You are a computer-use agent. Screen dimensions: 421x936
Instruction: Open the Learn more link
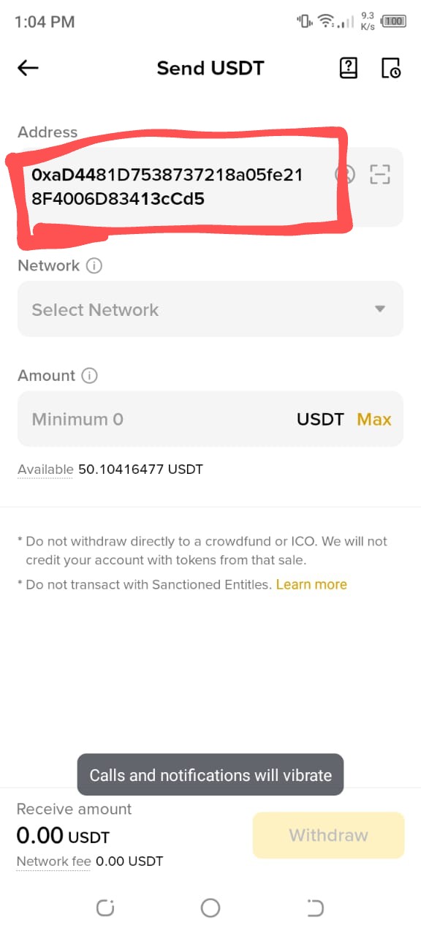coord(311,584)
